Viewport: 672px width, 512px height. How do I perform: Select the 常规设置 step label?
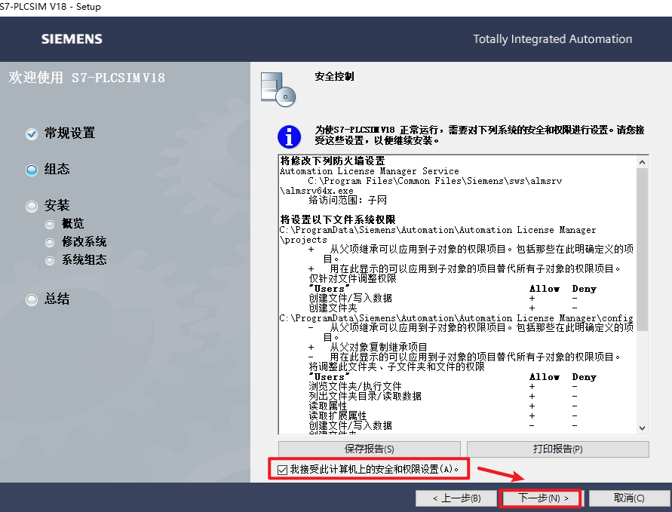(x=70, y=133)
